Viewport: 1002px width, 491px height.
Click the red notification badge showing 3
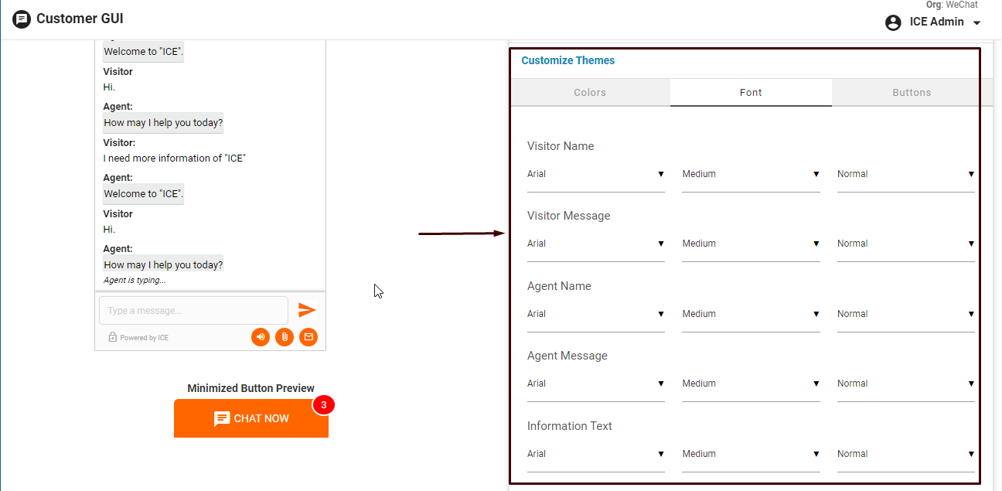coord(323,404)
